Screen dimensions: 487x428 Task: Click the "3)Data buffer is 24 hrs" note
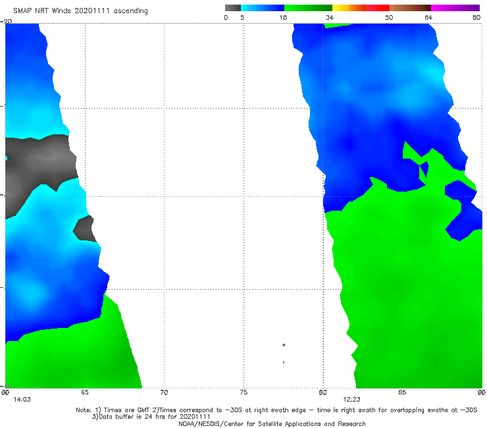(x=151, y=417)
